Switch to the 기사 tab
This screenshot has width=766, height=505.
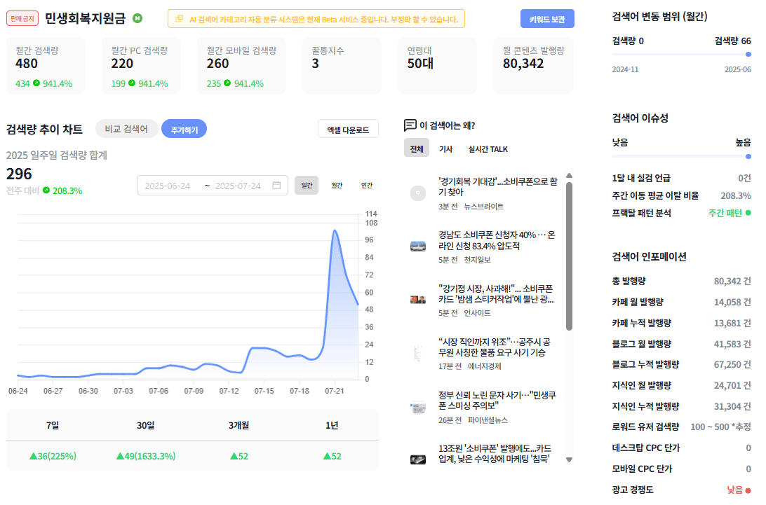(x=446, y=148)
